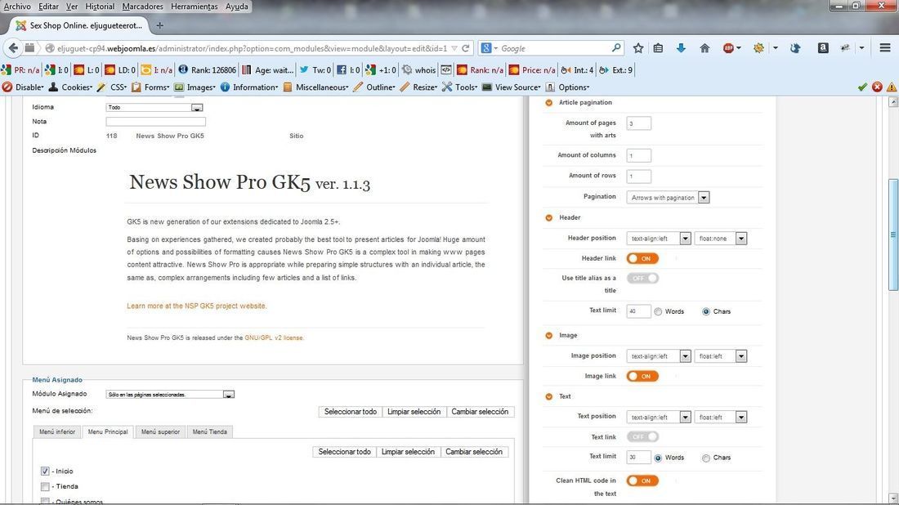Open Resize web developer menu
This screenshot has height=505, width=899.
pos(419,87)
